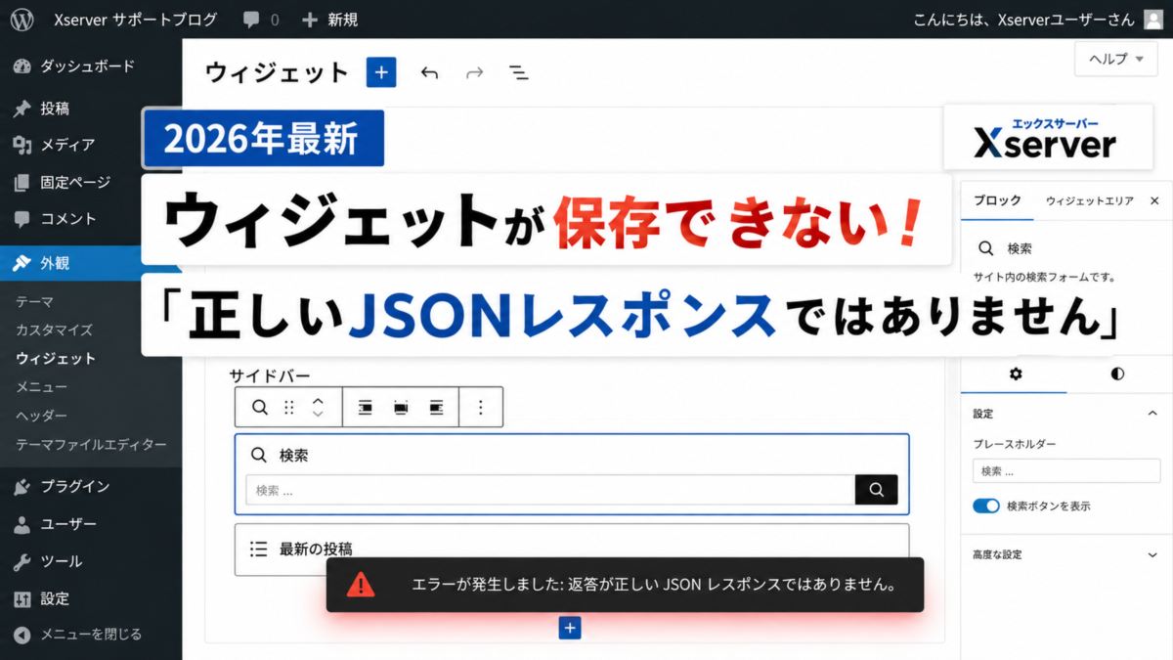Viewport: 1173px width, 660px height.
Task: Switch to the ブロック tab
Action: click(997, 200)
